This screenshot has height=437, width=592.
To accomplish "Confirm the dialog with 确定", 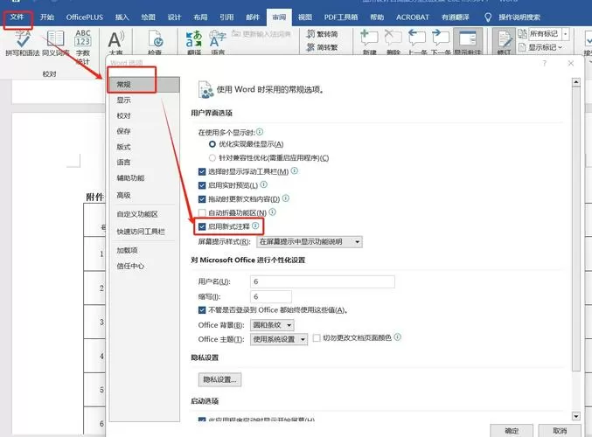I will [512, 431].
